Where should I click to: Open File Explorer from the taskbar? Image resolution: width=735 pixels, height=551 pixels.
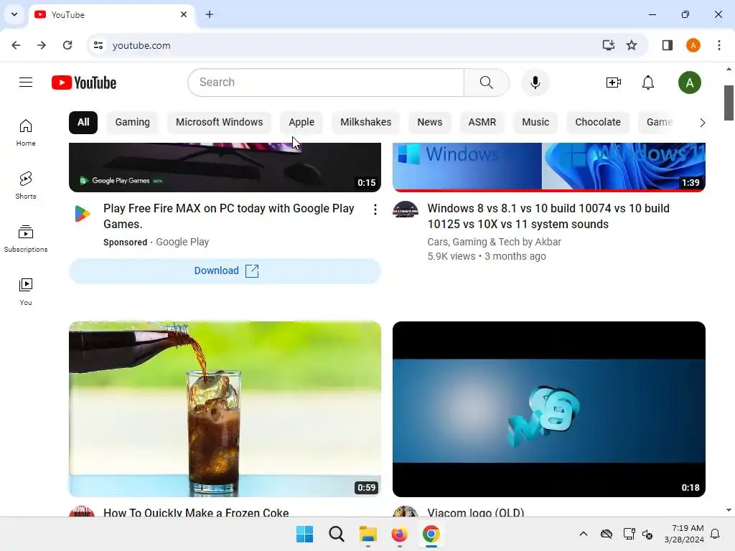click(368, 534)
